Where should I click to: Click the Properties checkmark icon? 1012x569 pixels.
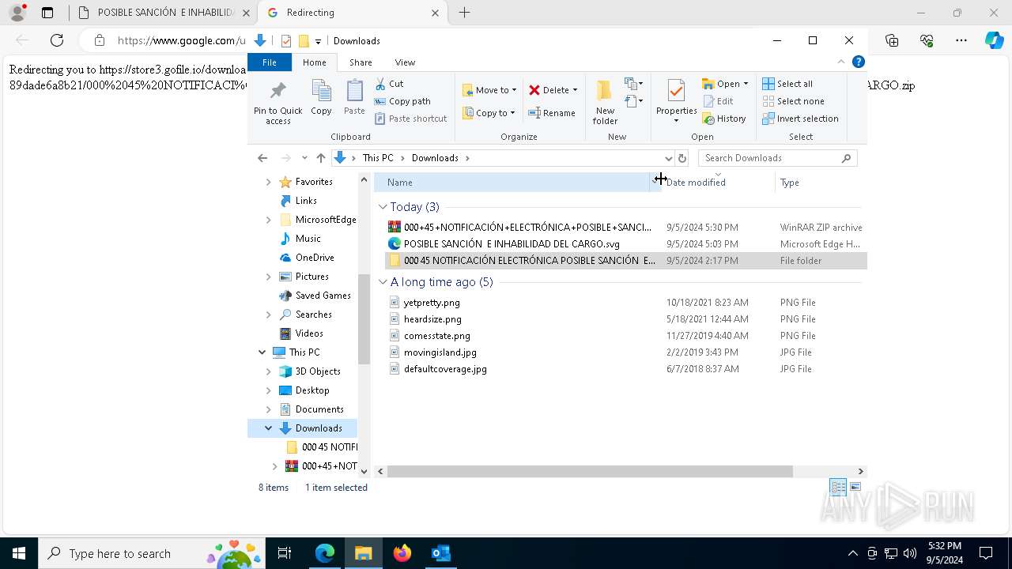point(676,91)
